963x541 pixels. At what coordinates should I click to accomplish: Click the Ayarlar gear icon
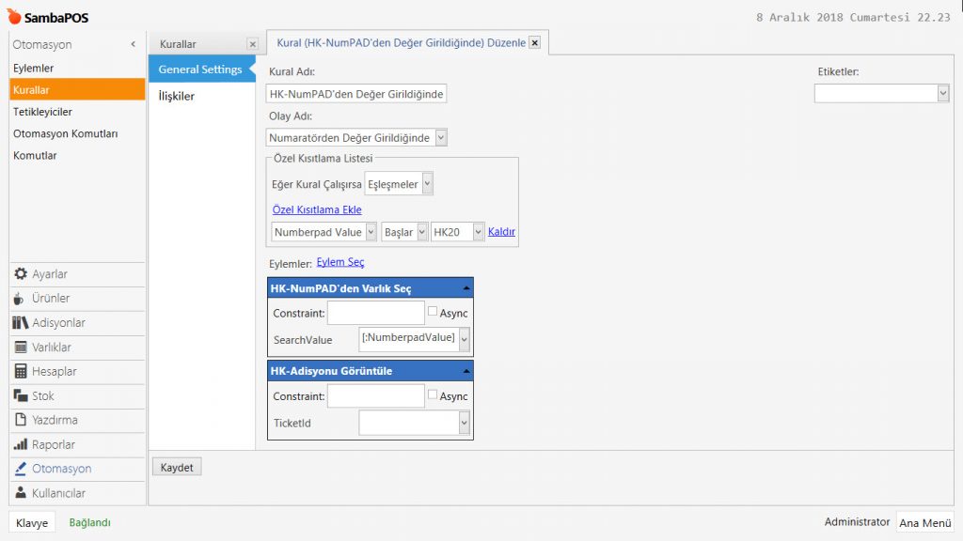coord(21,274)
